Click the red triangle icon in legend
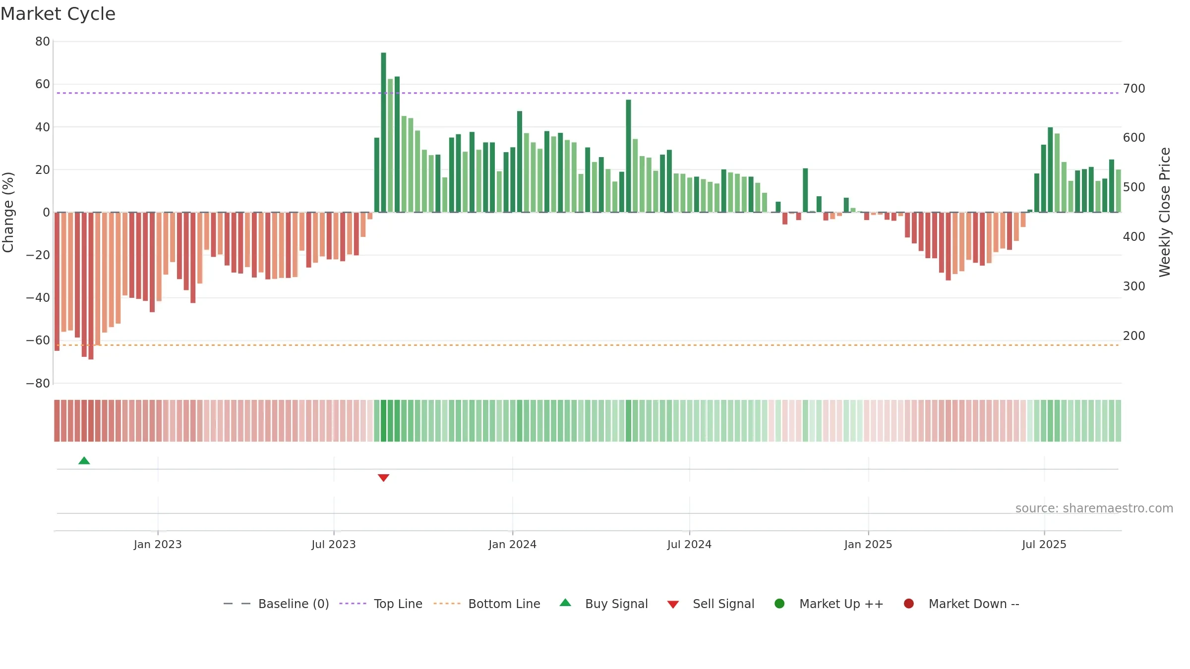The image size is (1190, 669). point(673,605)
